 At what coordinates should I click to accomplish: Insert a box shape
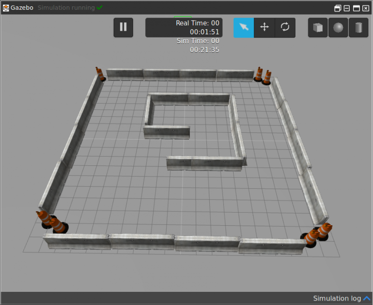[x=318, y=27]
